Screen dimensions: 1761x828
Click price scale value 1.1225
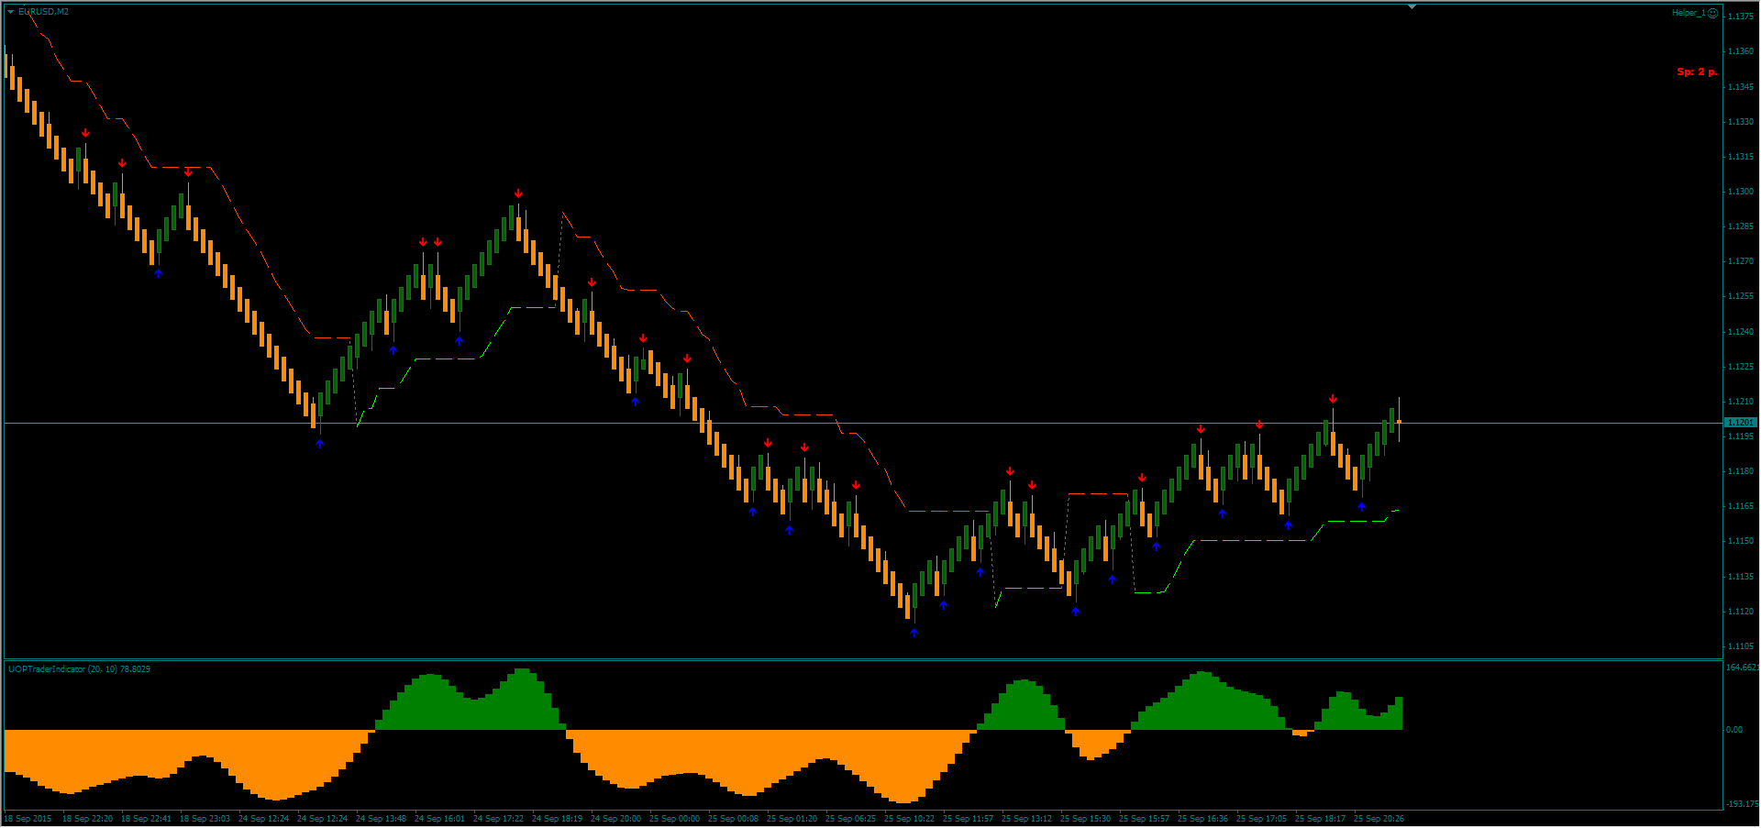(x=1741, y=367)
